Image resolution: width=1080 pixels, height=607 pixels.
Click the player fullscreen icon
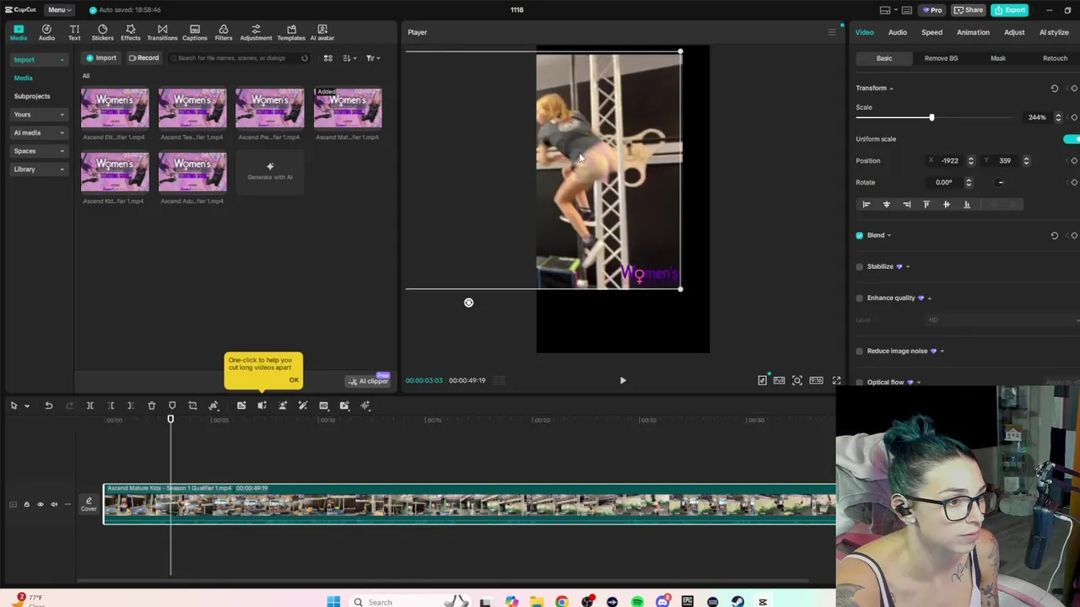coord(836,380)
